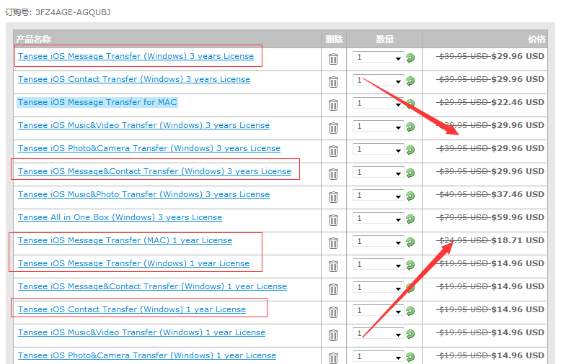Follow Music&Video Transfer (Windows) 3 years License link

143,125
